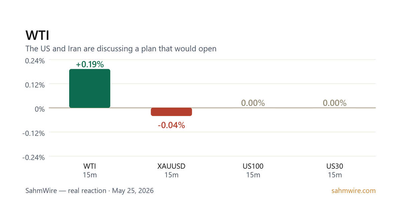The height and width of the screenshot is (210, 401).
Task: Click the WTI chart title
Action: tap(37, 35)
